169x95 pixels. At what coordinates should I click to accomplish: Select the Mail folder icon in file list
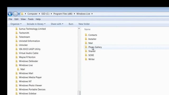tap(86, 43)
